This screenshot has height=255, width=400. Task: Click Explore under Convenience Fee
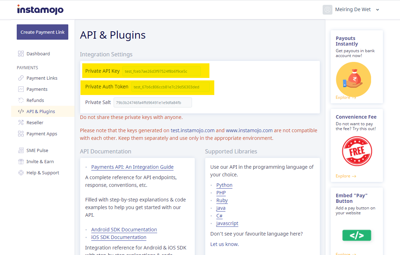tap(346, 176)
